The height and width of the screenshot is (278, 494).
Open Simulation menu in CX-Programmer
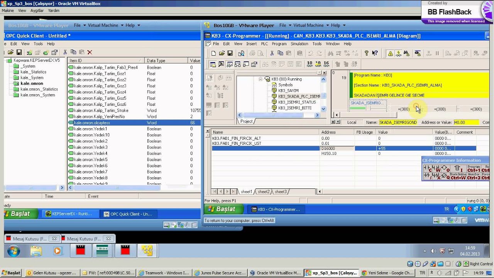299,44
